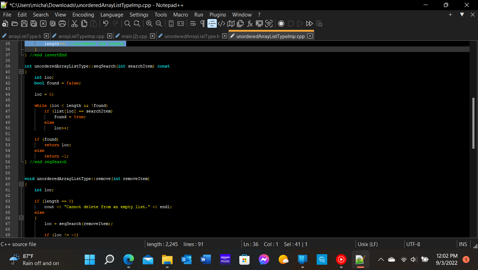Click the vertical scrollbar thumb in editor

(473, 123)
